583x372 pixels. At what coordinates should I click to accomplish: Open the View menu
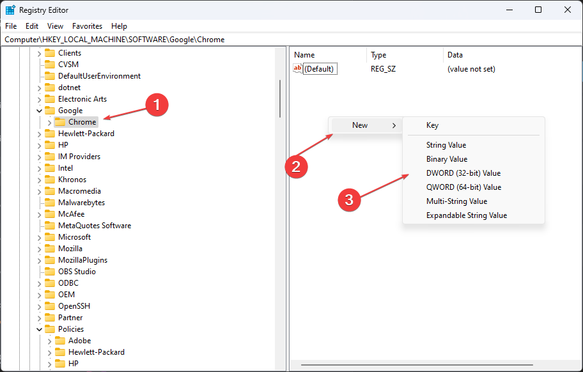55,26
